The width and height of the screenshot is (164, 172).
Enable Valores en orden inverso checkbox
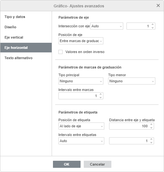60,52
